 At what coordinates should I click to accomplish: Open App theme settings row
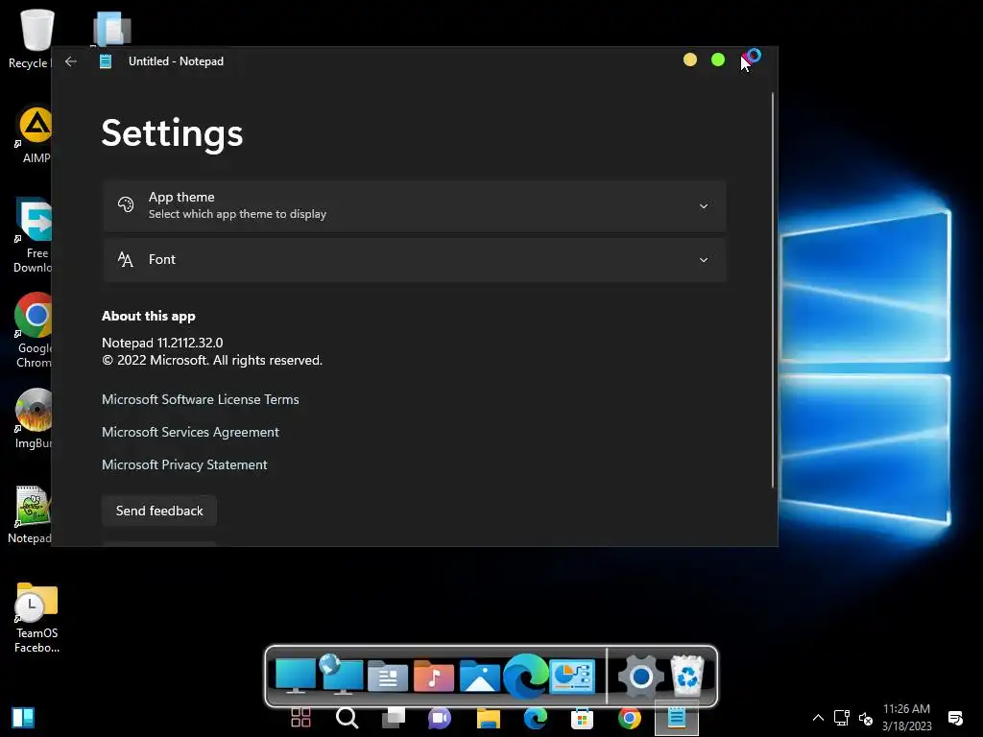(x=415, y=205)
